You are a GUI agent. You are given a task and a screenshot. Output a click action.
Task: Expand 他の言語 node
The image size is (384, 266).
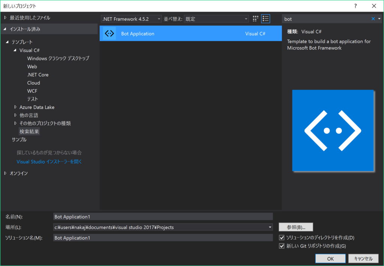[x=15, y=115]
